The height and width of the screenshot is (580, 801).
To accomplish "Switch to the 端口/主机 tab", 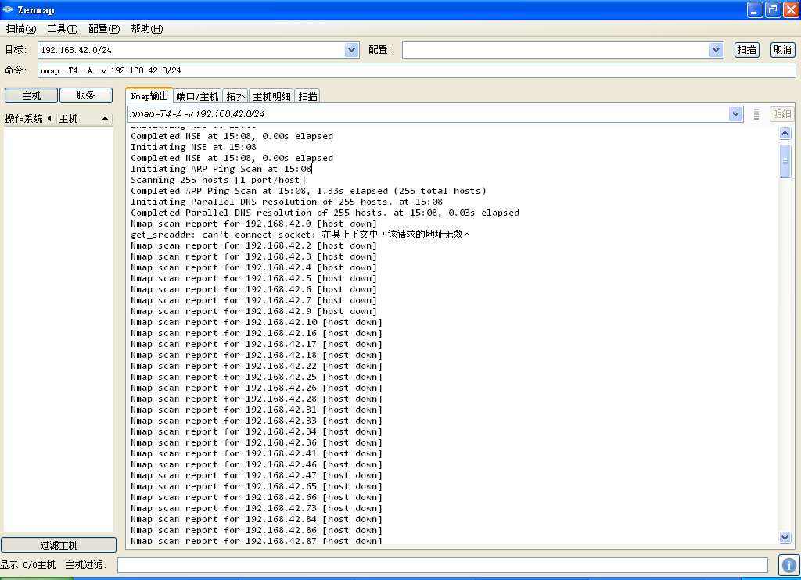I will point(197,96).
